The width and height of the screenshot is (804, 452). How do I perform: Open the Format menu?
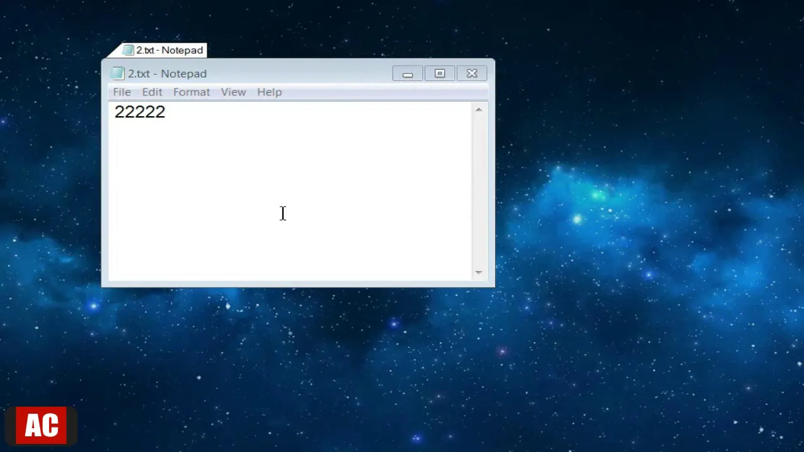point(192,92)
